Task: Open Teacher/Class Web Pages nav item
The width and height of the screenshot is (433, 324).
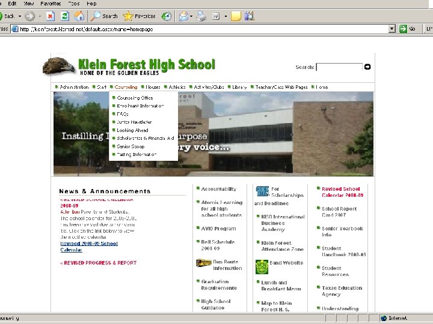Action: (281, 87)
